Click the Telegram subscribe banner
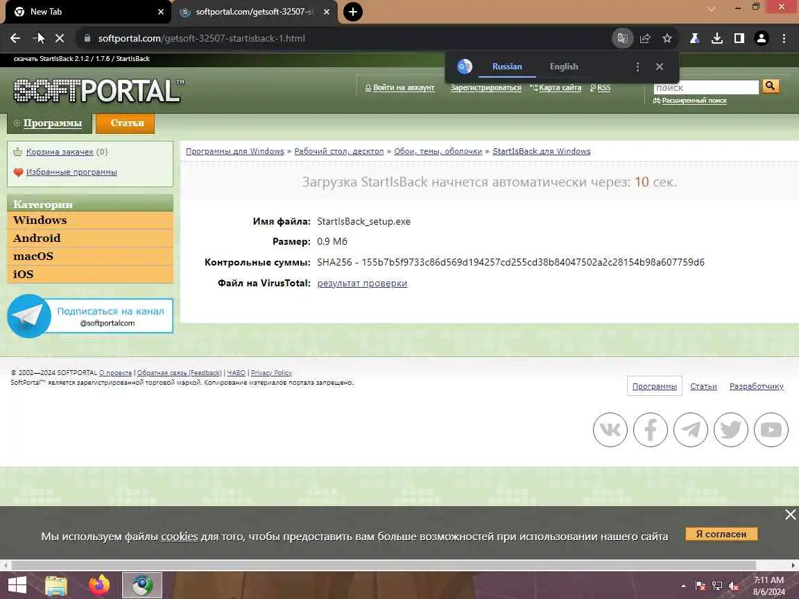Screen dimensions: 799x599 click(90, 316)
